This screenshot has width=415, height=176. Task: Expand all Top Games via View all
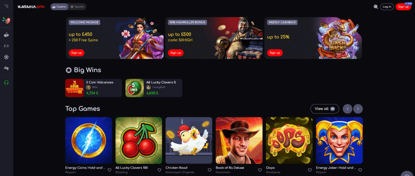click(x=325, y=108)
